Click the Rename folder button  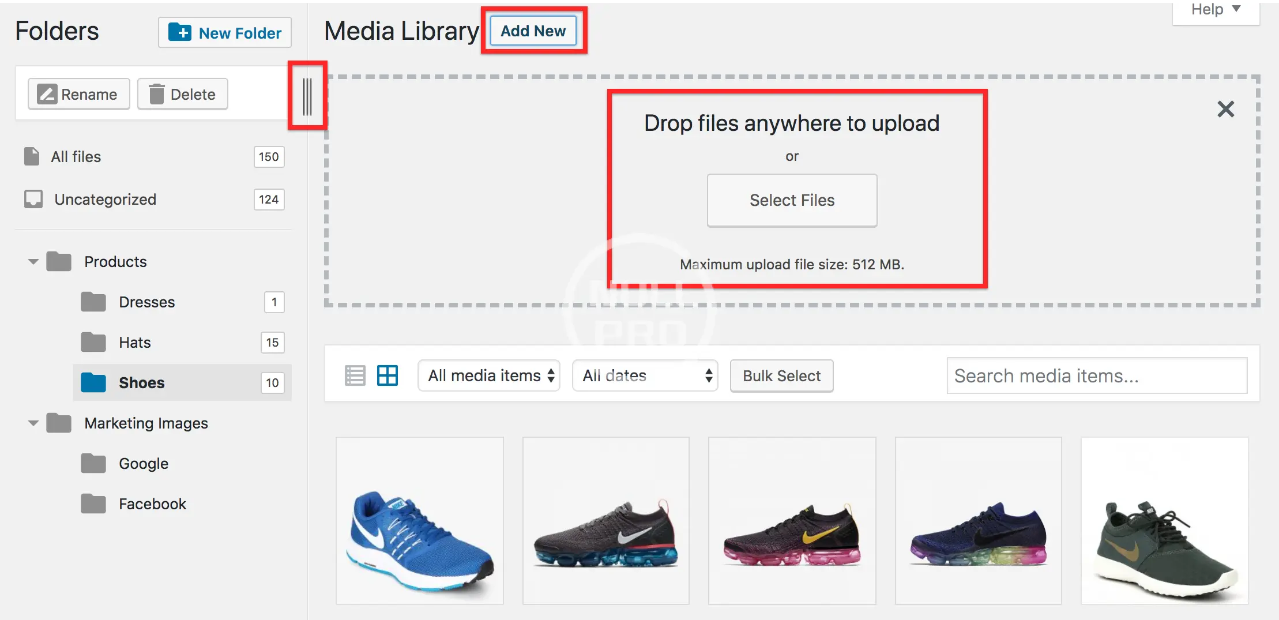pos(78,94)
